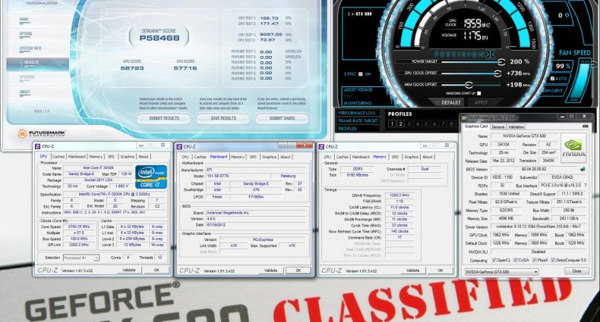Image resolution: width=600 pixels, height=322 pixels.
Task: Open ABOUT in 3DMark sidebar
Action: click(x=24, y=92)
